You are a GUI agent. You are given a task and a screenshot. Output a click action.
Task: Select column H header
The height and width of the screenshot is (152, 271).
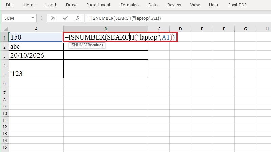click(x=264, y=29)
